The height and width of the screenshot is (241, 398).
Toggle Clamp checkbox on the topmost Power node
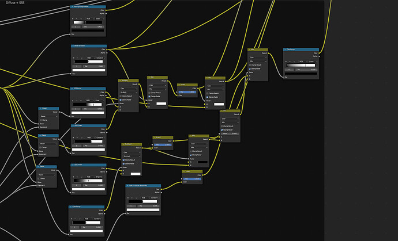[40, 120]
